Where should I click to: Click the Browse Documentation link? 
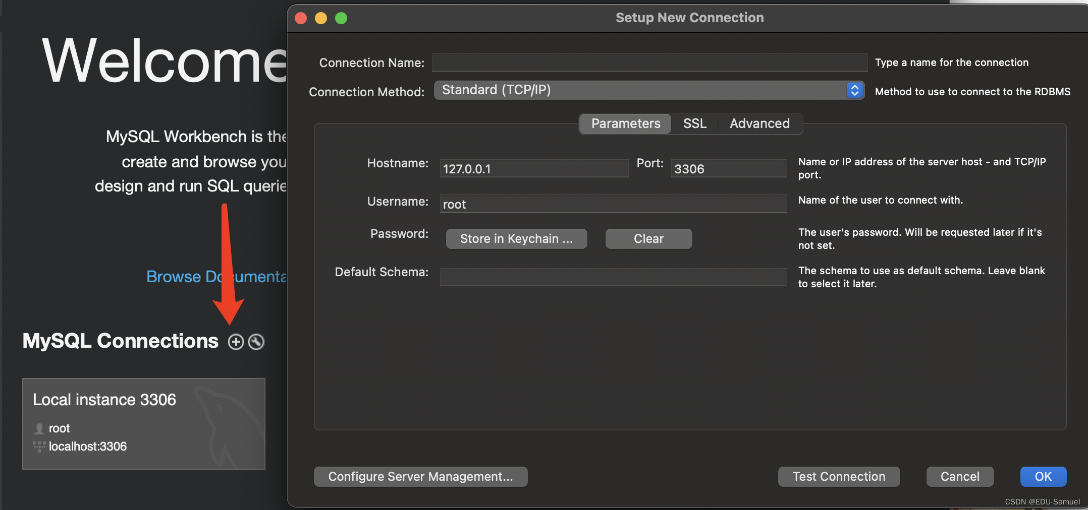click(x=216, y=276)
